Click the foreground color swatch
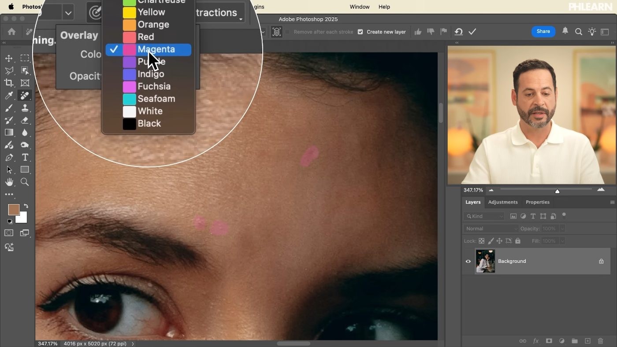617x347 pixels. pyautogui.click(x=14, y=210)
